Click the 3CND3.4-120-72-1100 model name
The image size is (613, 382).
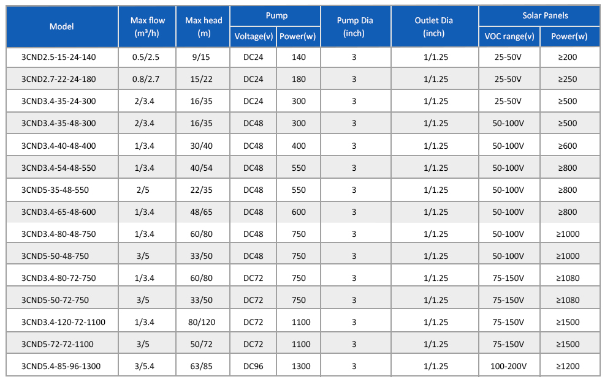61,322
